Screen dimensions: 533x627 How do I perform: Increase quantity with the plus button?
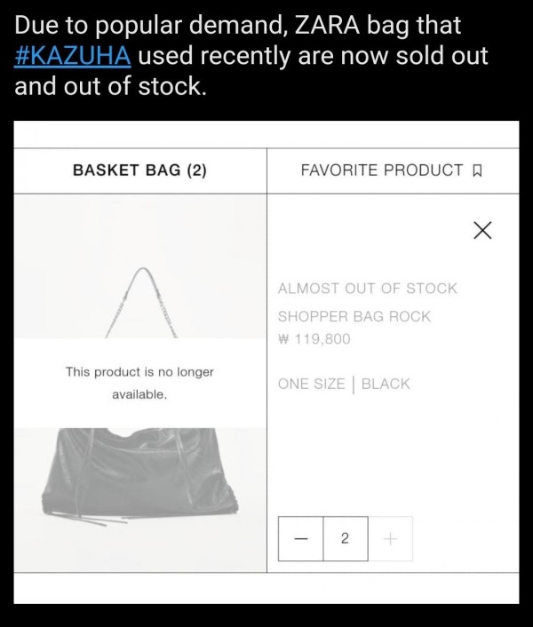pyautogui.click(x=390, y=538)
